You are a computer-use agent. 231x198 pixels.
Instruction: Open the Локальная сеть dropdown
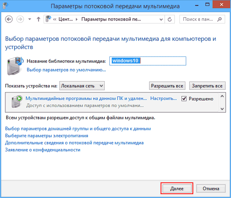pos(82,86)
